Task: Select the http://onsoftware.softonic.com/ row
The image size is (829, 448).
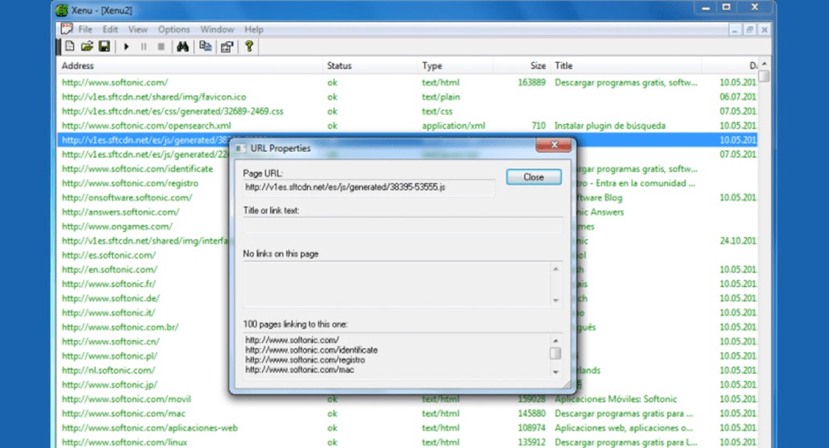Action: [127, 197]
